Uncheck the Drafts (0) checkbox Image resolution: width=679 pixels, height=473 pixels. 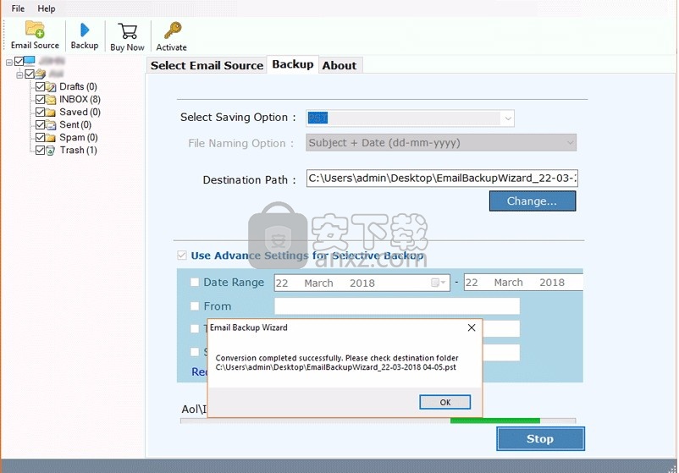pos(41,86)
